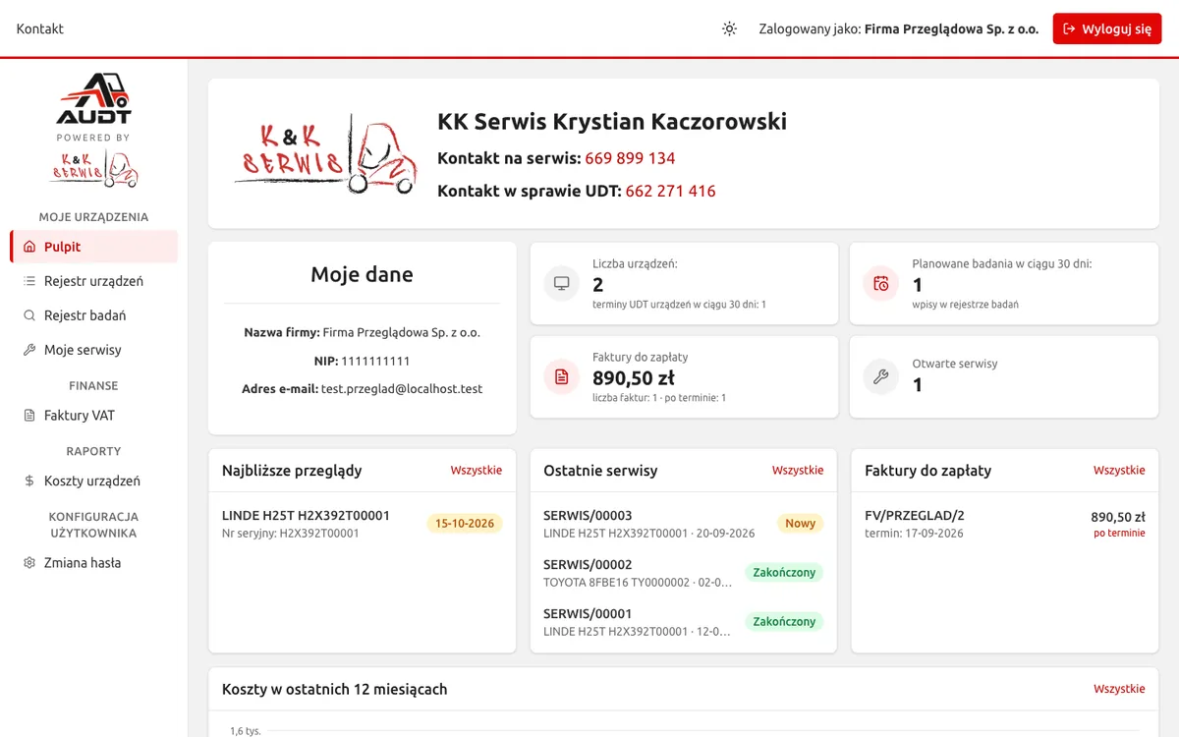
Task: Open Faktury VAT section
Action: coord(94,416)
